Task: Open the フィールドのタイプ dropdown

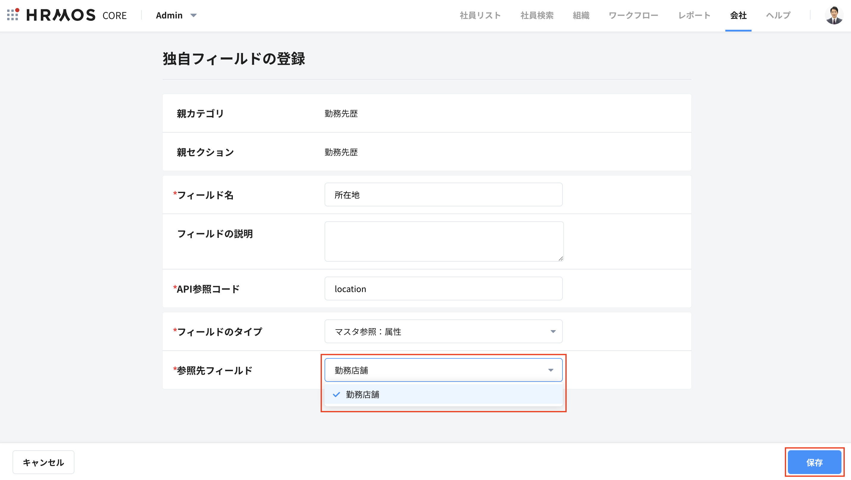Action: [x=443, y=331]
